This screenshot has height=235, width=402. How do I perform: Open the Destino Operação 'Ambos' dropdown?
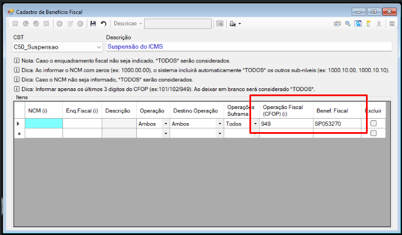(x=220, y=124)
